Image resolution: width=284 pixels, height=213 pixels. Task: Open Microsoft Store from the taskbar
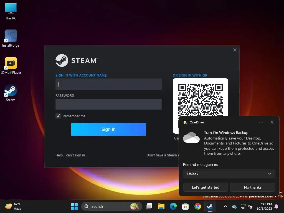185,206
